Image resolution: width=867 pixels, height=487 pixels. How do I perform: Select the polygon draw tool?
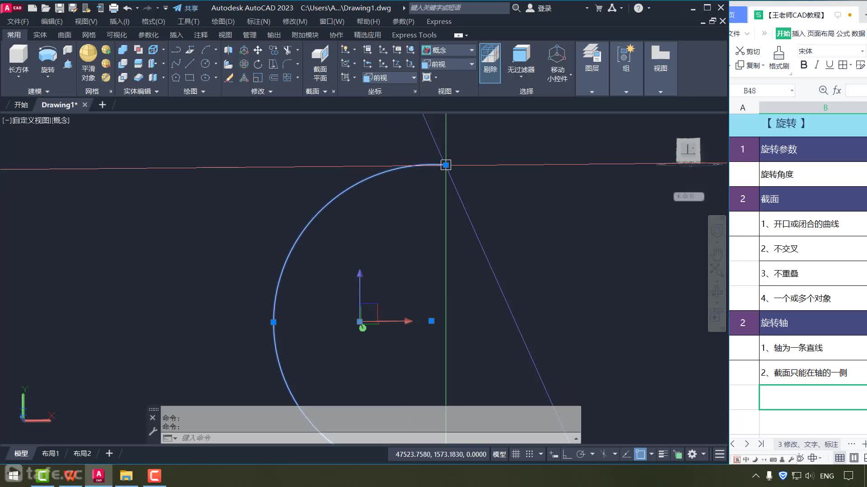pyautogui.click(x=176, y=78)
